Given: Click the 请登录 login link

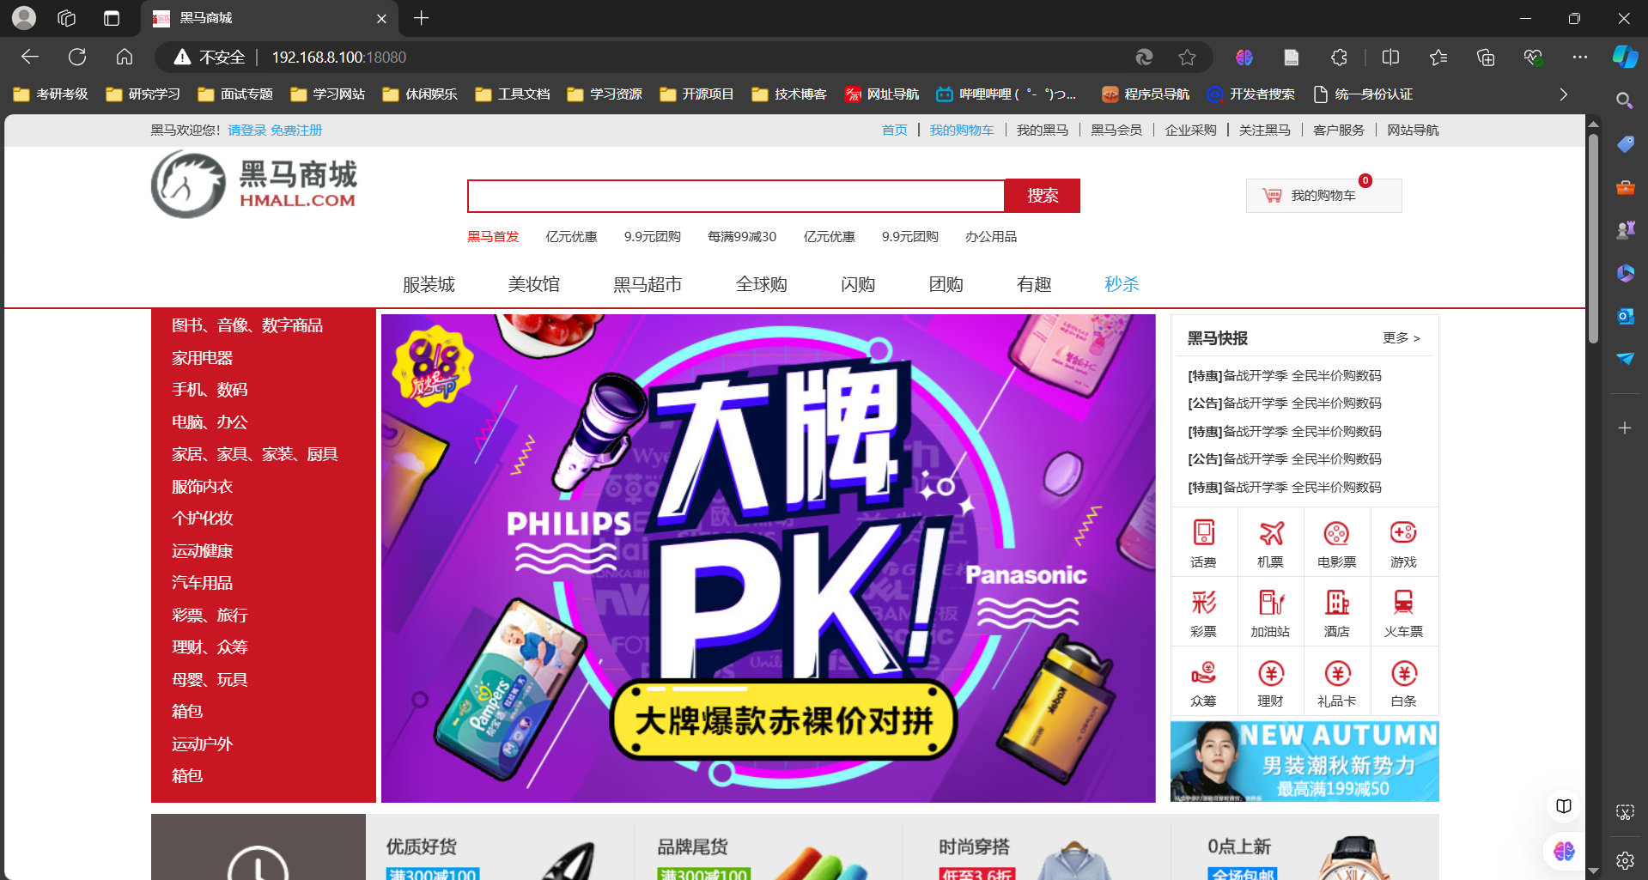Looking at the screenshot, I should [x=247, y=130].
